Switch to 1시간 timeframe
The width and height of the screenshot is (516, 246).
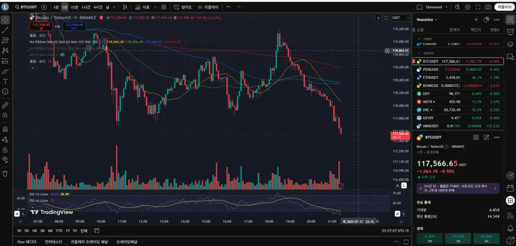(86, 7)
